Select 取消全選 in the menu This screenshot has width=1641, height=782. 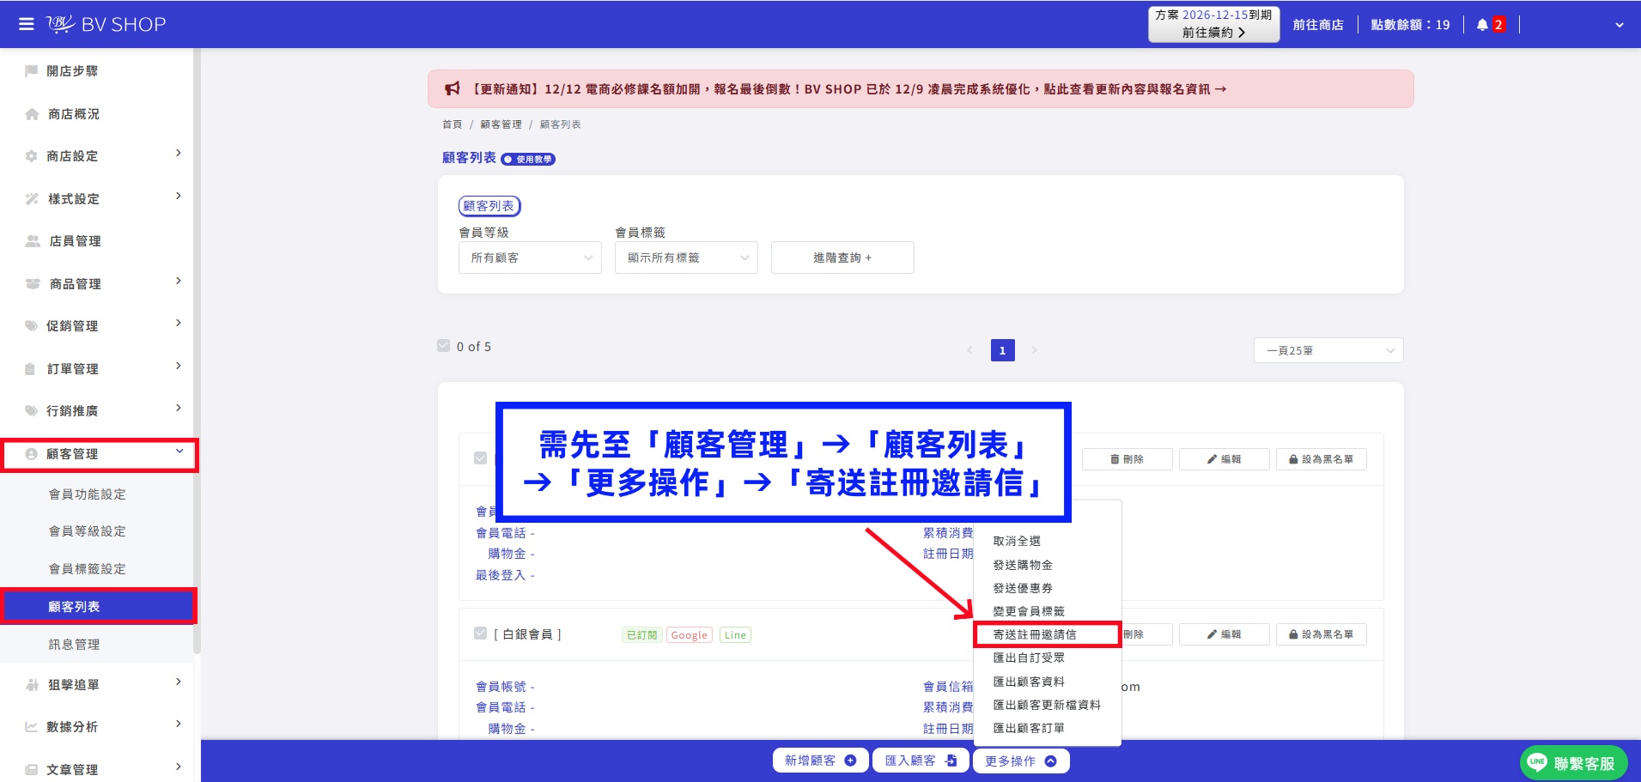tap(1017, 542)
